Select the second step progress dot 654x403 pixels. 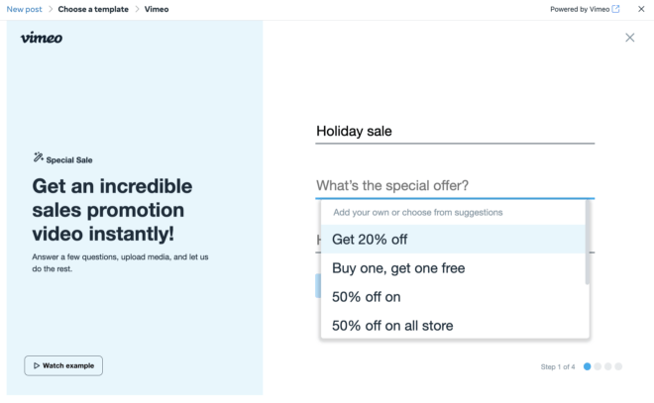[x=598, y=366]
